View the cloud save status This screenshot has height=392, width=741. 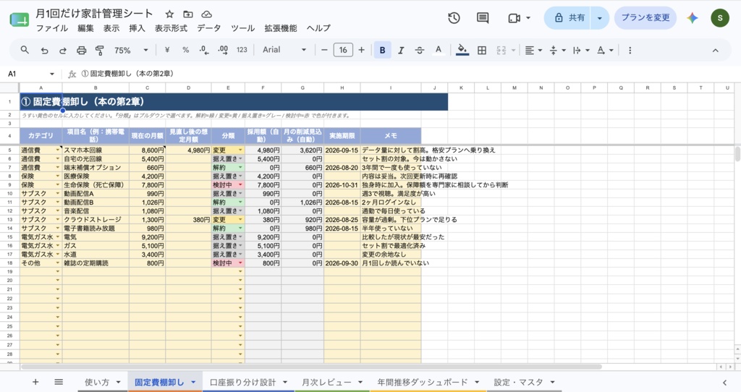(x=206, y=14)
